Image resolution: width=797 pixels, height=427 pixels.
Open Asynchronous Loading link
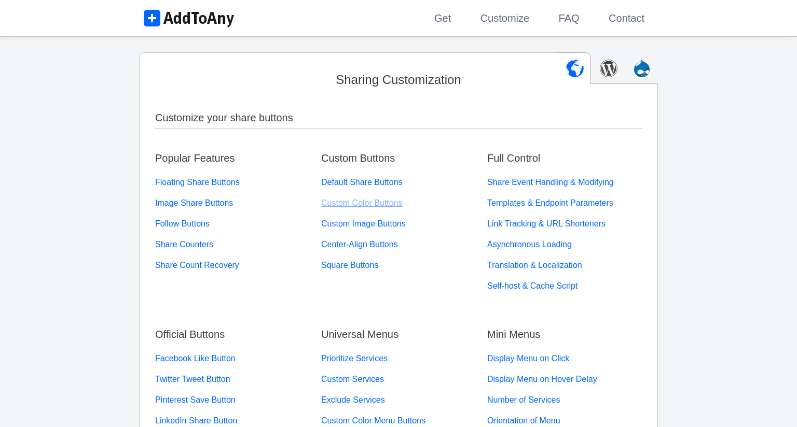click(x=529, y=244)
